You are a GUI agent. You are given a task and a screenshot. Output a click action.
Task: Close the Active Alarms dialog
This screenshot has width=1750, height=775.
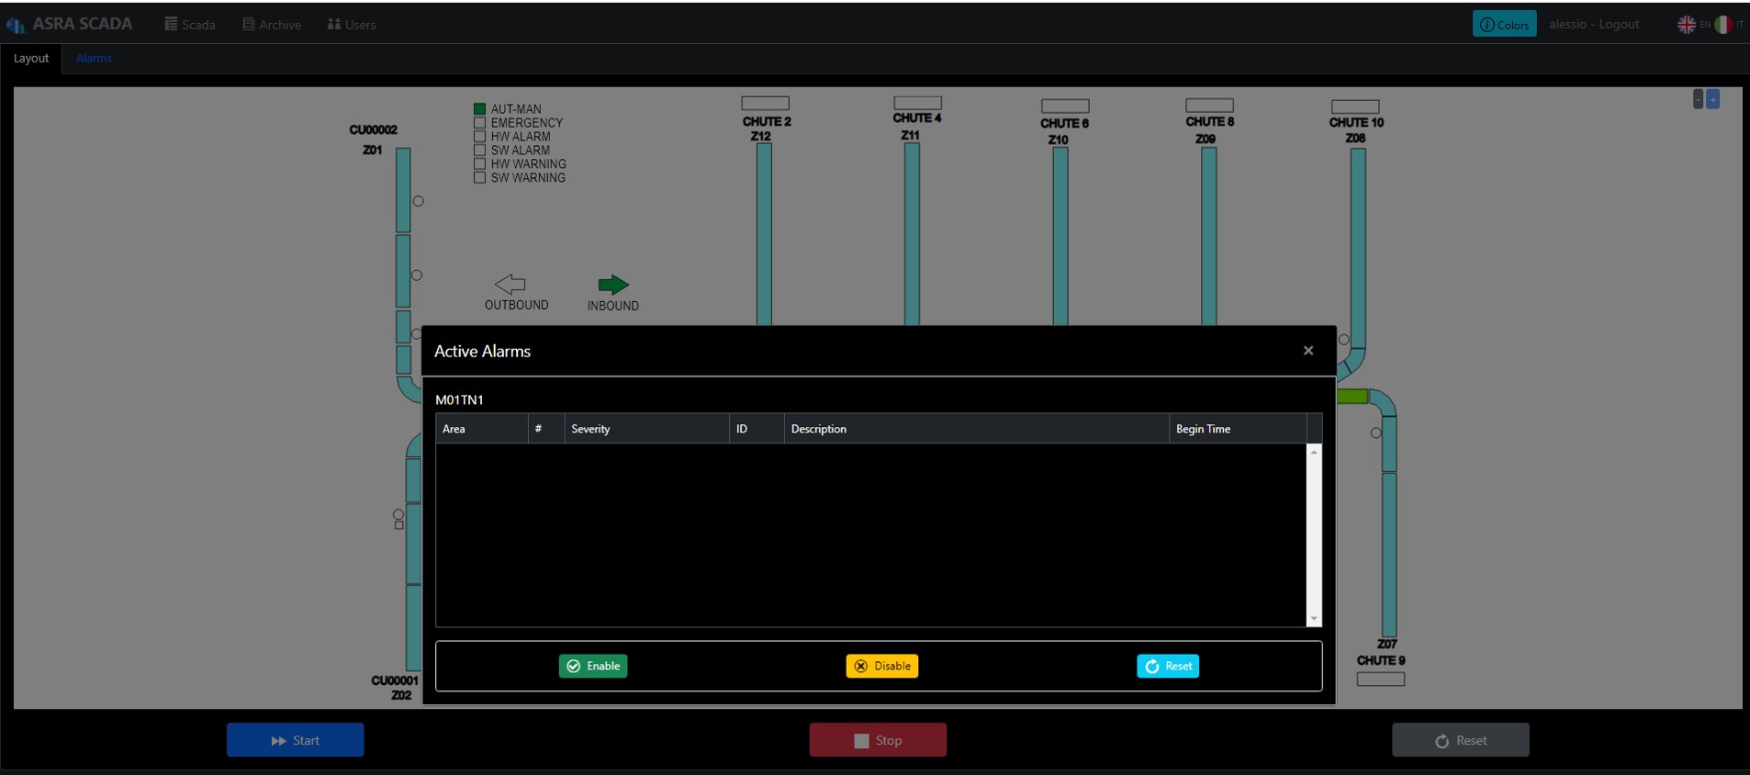pyautogui.click(x=1308, y=351)
